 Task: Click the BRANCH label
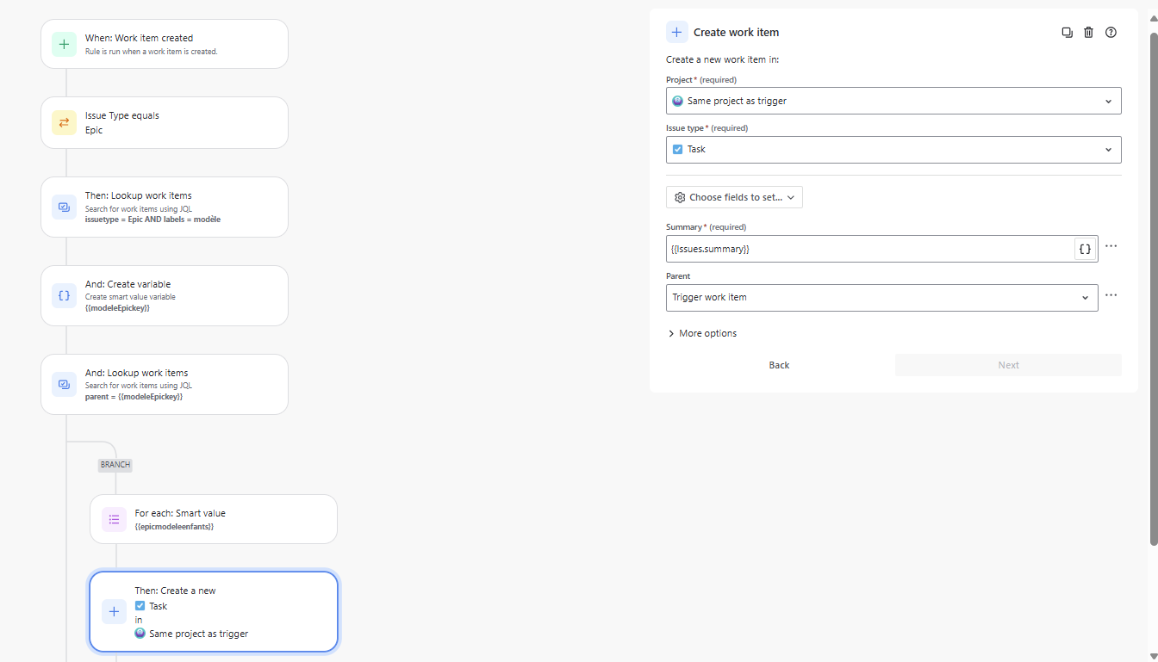click(115, 465)
